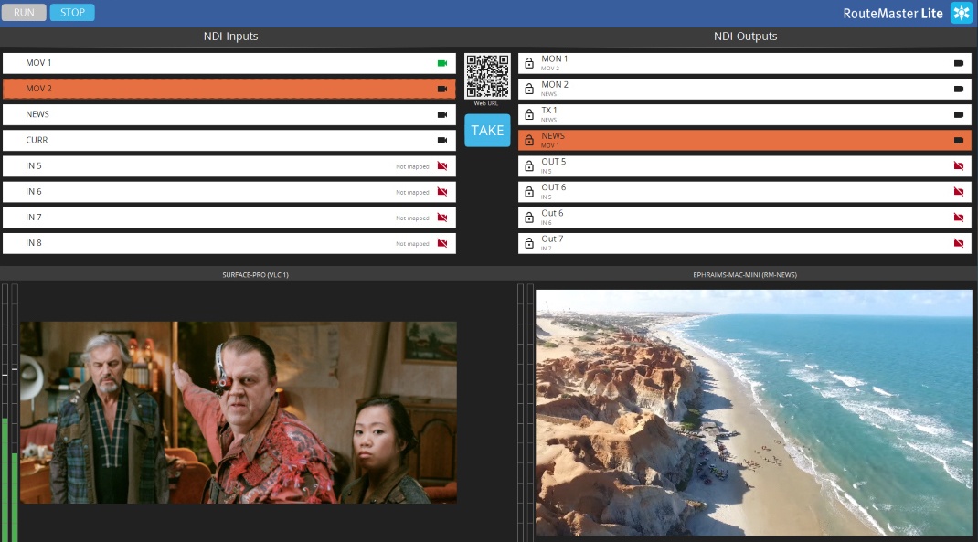Click the camera icon on the CURR input
Image resolution: width=978 pixels, height=542 pixels.
click(x=442, y=141)
